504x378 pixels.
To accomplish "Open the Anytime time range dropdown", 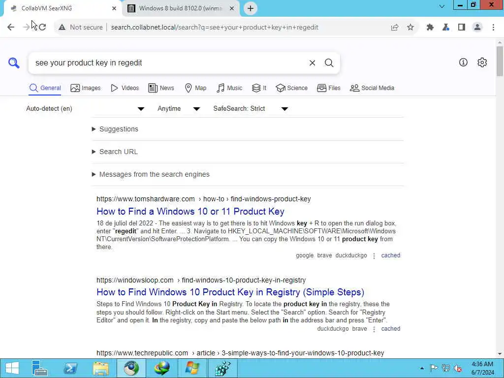I will (x=179, y=109).
